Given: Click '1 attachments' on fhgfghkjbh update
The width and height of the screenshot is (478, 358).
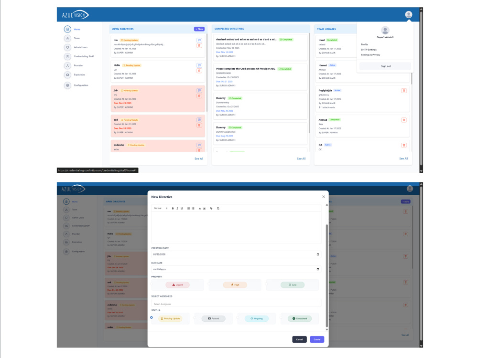Looking at the screenshot, I should click(x=327, y=107).
